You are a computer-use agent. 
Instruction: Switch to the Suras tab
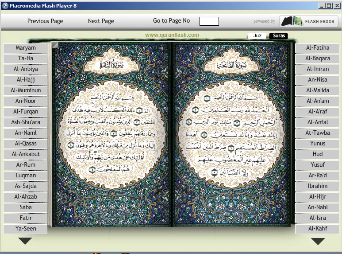[279, 35]
